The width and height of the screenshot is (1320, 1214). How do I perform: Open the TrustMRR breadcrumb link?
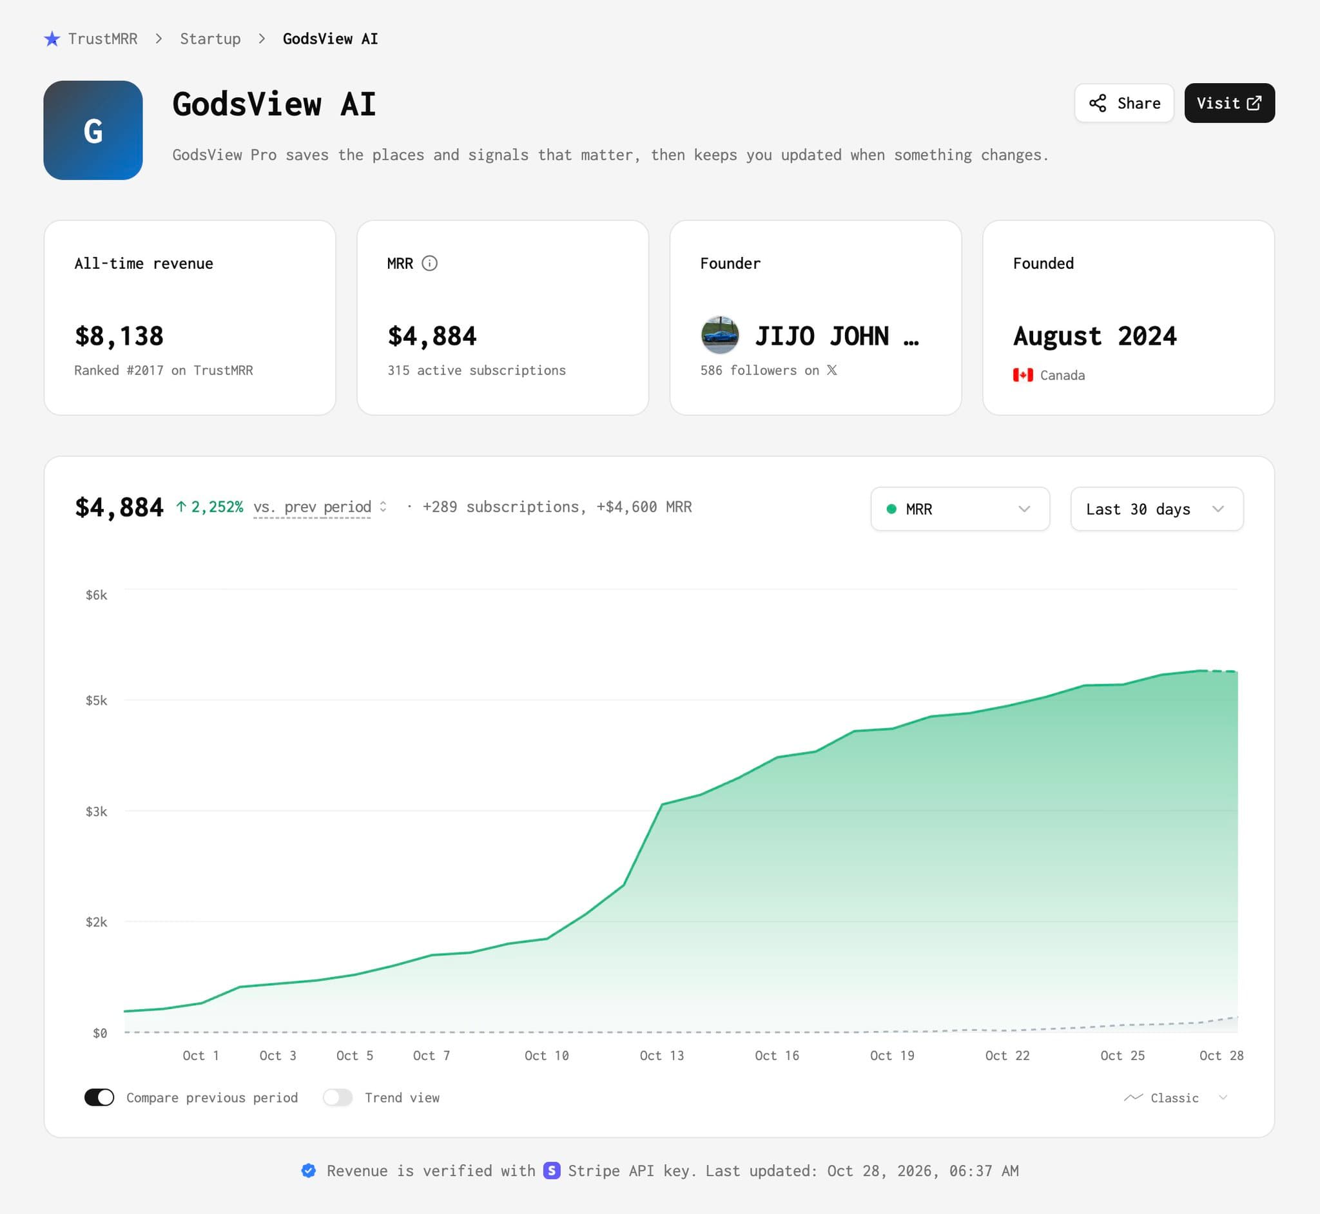102,39
